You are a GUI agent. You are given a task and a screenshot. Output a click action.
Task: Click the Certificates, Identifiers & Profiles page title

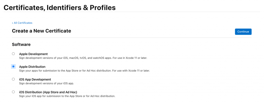coord(60,8)
